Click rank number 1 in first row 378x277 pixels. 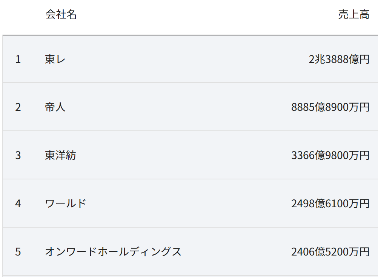point(18,59)
